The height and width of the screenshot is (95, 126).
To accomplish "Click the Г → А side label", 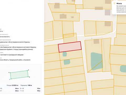I will pos(22,91).
